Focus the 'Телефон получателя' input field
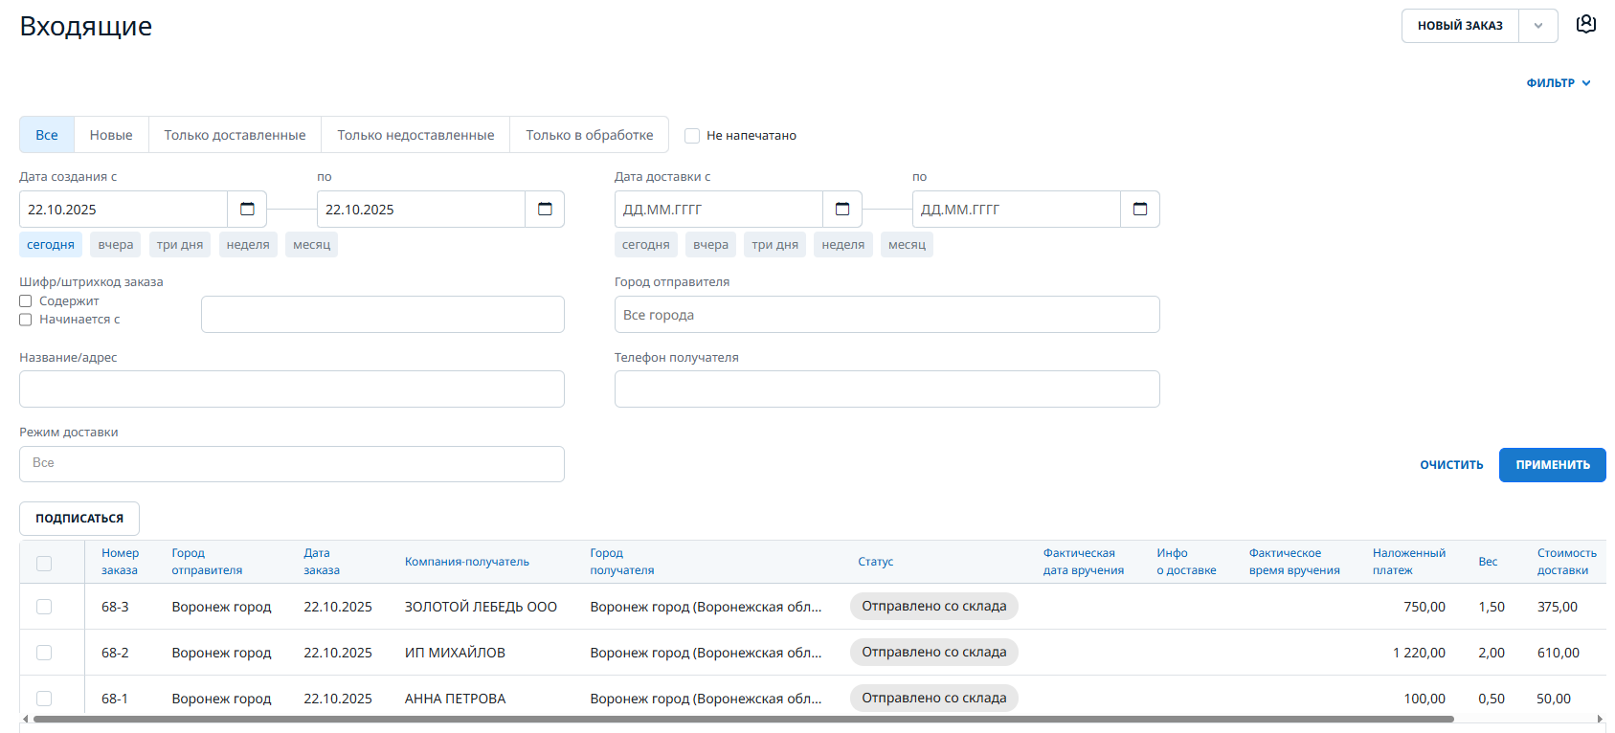The height and width of the screenshot is (733, 1615). pyautogui.click(x=886, y=389)
